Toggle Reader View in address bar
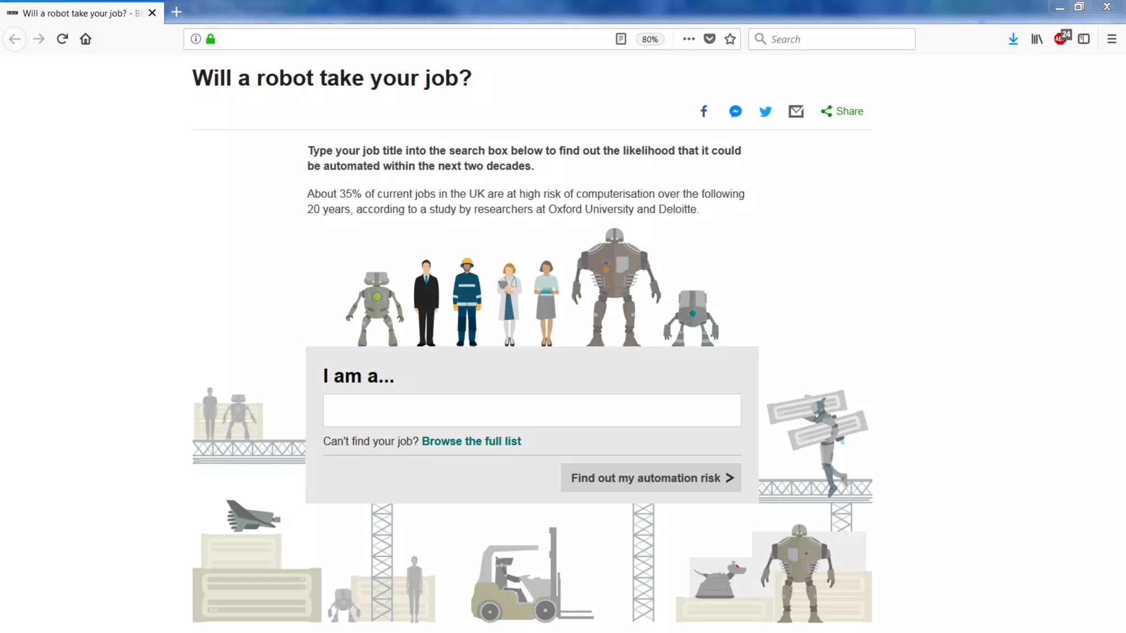Screen dimensions: 1126x633 (621, 39)
